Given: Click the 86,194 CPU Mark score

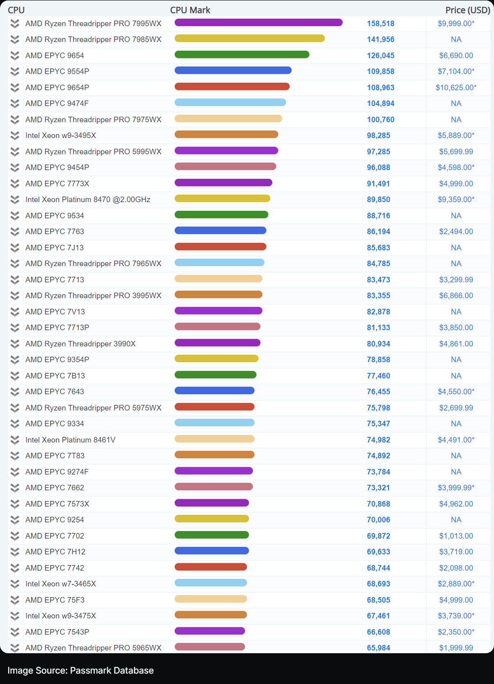Looking at the screenshot, I should coord(379,232).
